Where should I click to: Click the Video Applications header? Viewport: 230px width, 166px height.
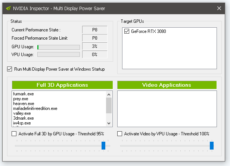167,85
